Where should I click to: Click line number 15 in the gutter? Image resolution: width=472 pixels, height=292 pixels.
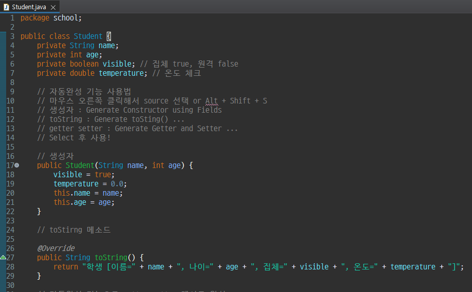tap(10, 147)
